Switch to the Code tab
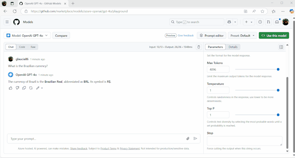Screen dimensions: 295x158 (22, 47)
